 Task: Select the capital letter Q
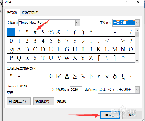(x=19, y=58)
